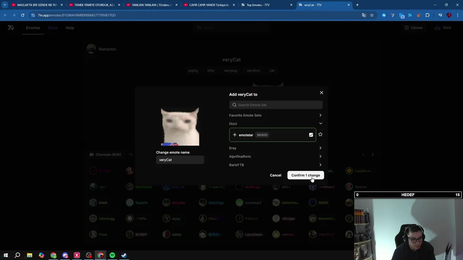Screen dimensions: 463x260
Task: Open the media controls toolbar icon
Action: pos(440,15)
